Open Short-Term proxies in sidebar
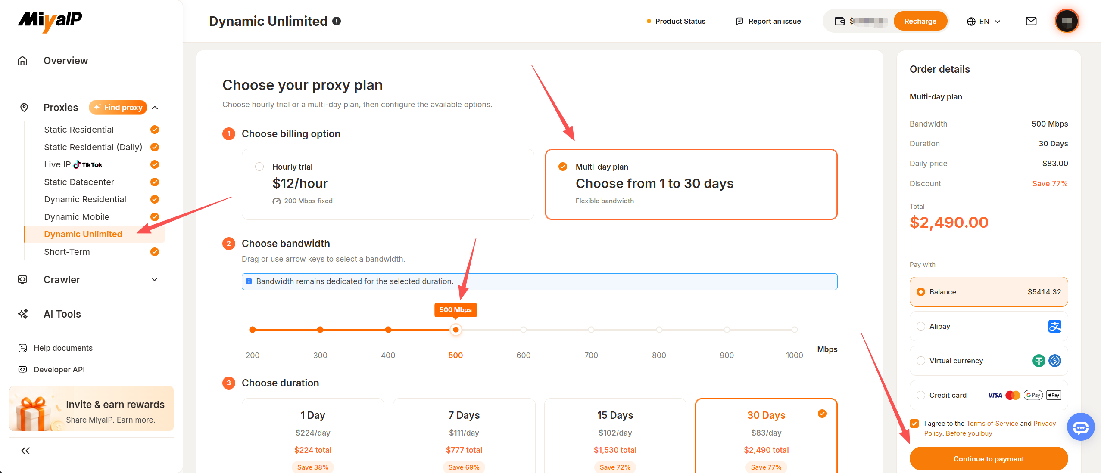The height and width of the screenshot is (473, 1101). point(67,252)
